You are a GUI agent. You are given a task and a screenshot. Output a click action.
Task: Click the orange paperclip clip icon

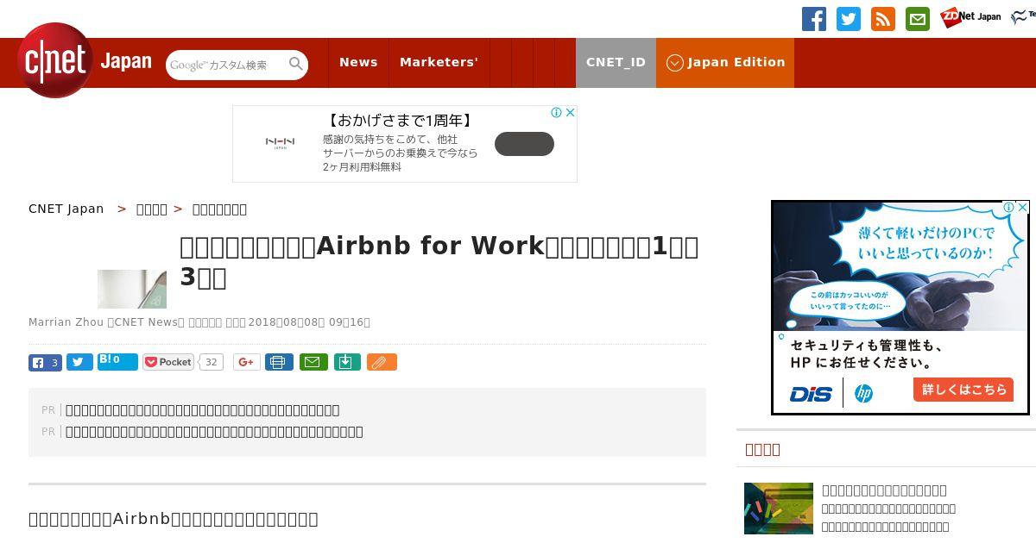pyautogui.click(x=382, y=362)
